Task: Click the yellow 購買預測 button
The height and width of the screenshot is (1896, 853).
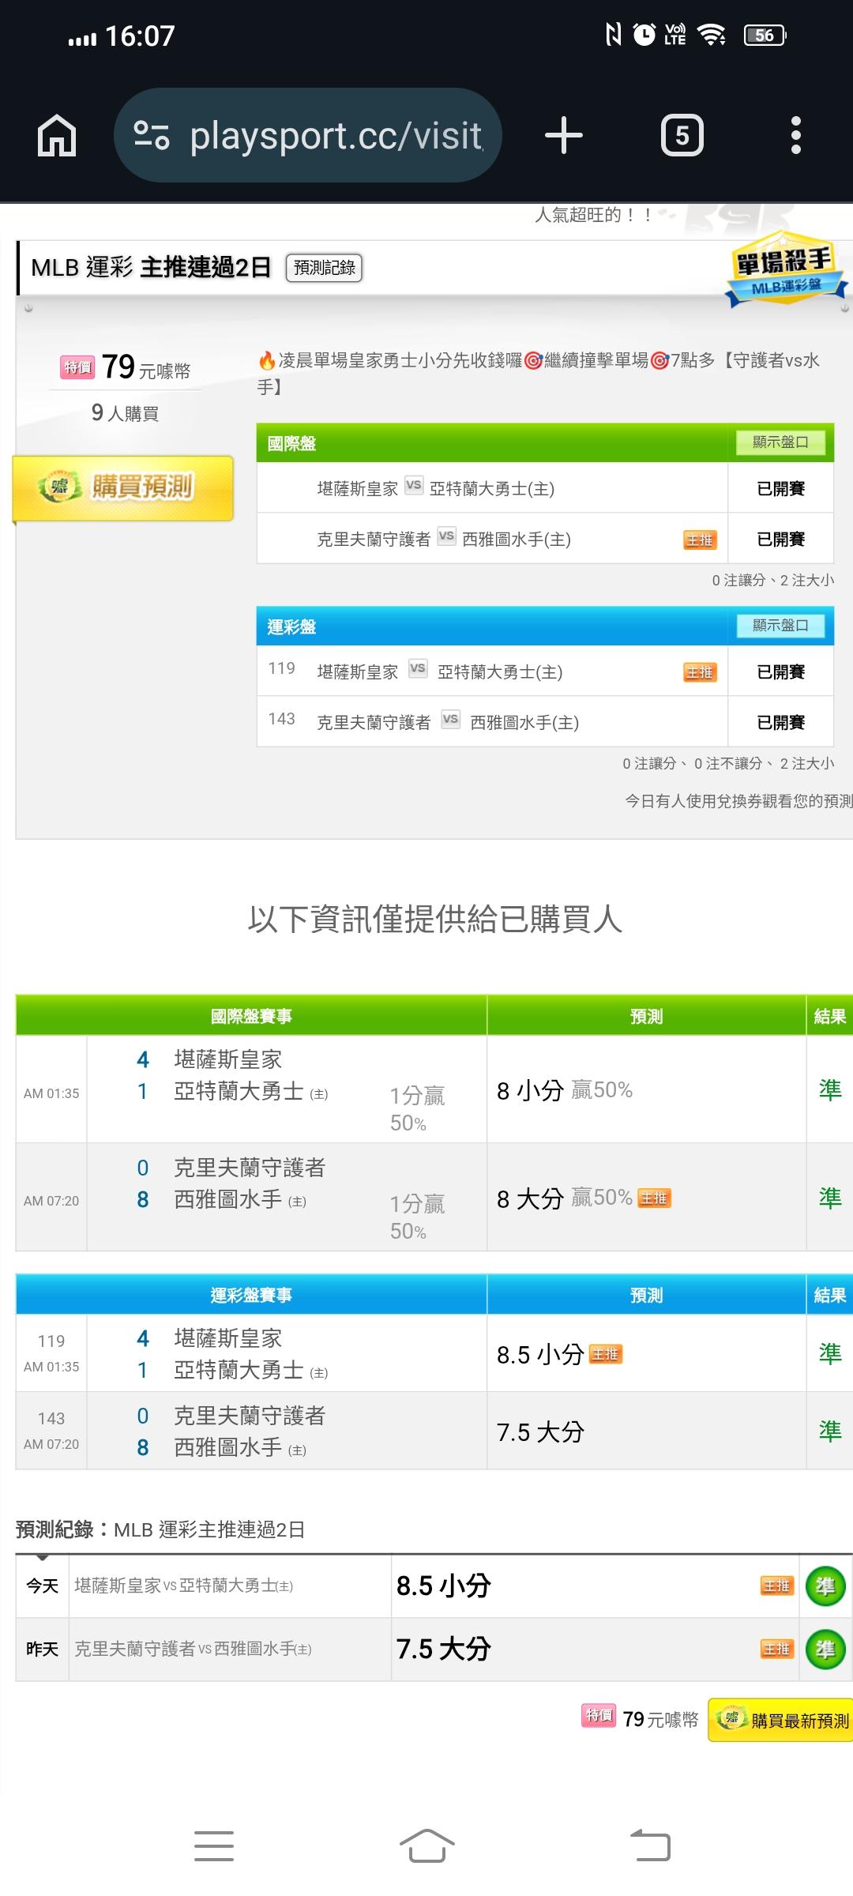Action: point(124,487)
